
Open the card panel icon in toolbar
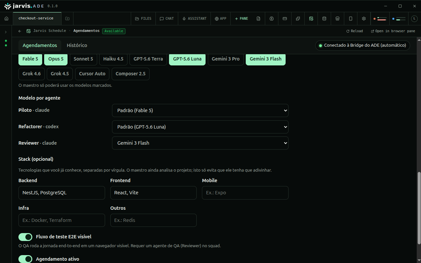click(285, 19)
